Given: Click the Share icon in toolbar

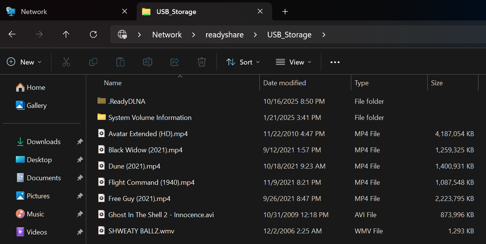Looking at the screenshot, I should point(175,62).
